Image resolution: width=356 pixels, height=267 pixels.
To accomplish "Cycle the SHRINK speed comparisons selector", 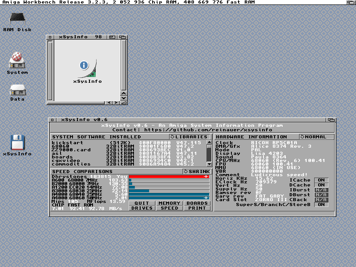I will (x=197, y=171).
